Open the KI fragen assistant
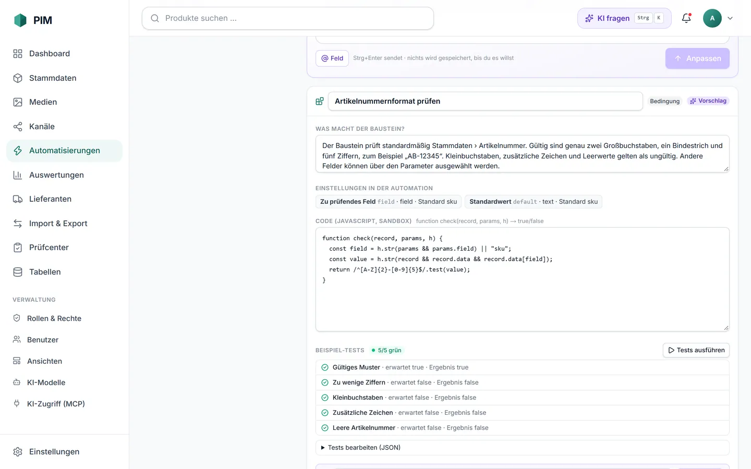The width and height of the screenshot is (751, 469). (624, 18)
